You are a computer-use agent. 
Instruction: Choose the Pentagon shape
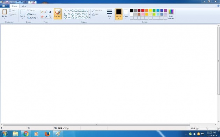[73, 14]
